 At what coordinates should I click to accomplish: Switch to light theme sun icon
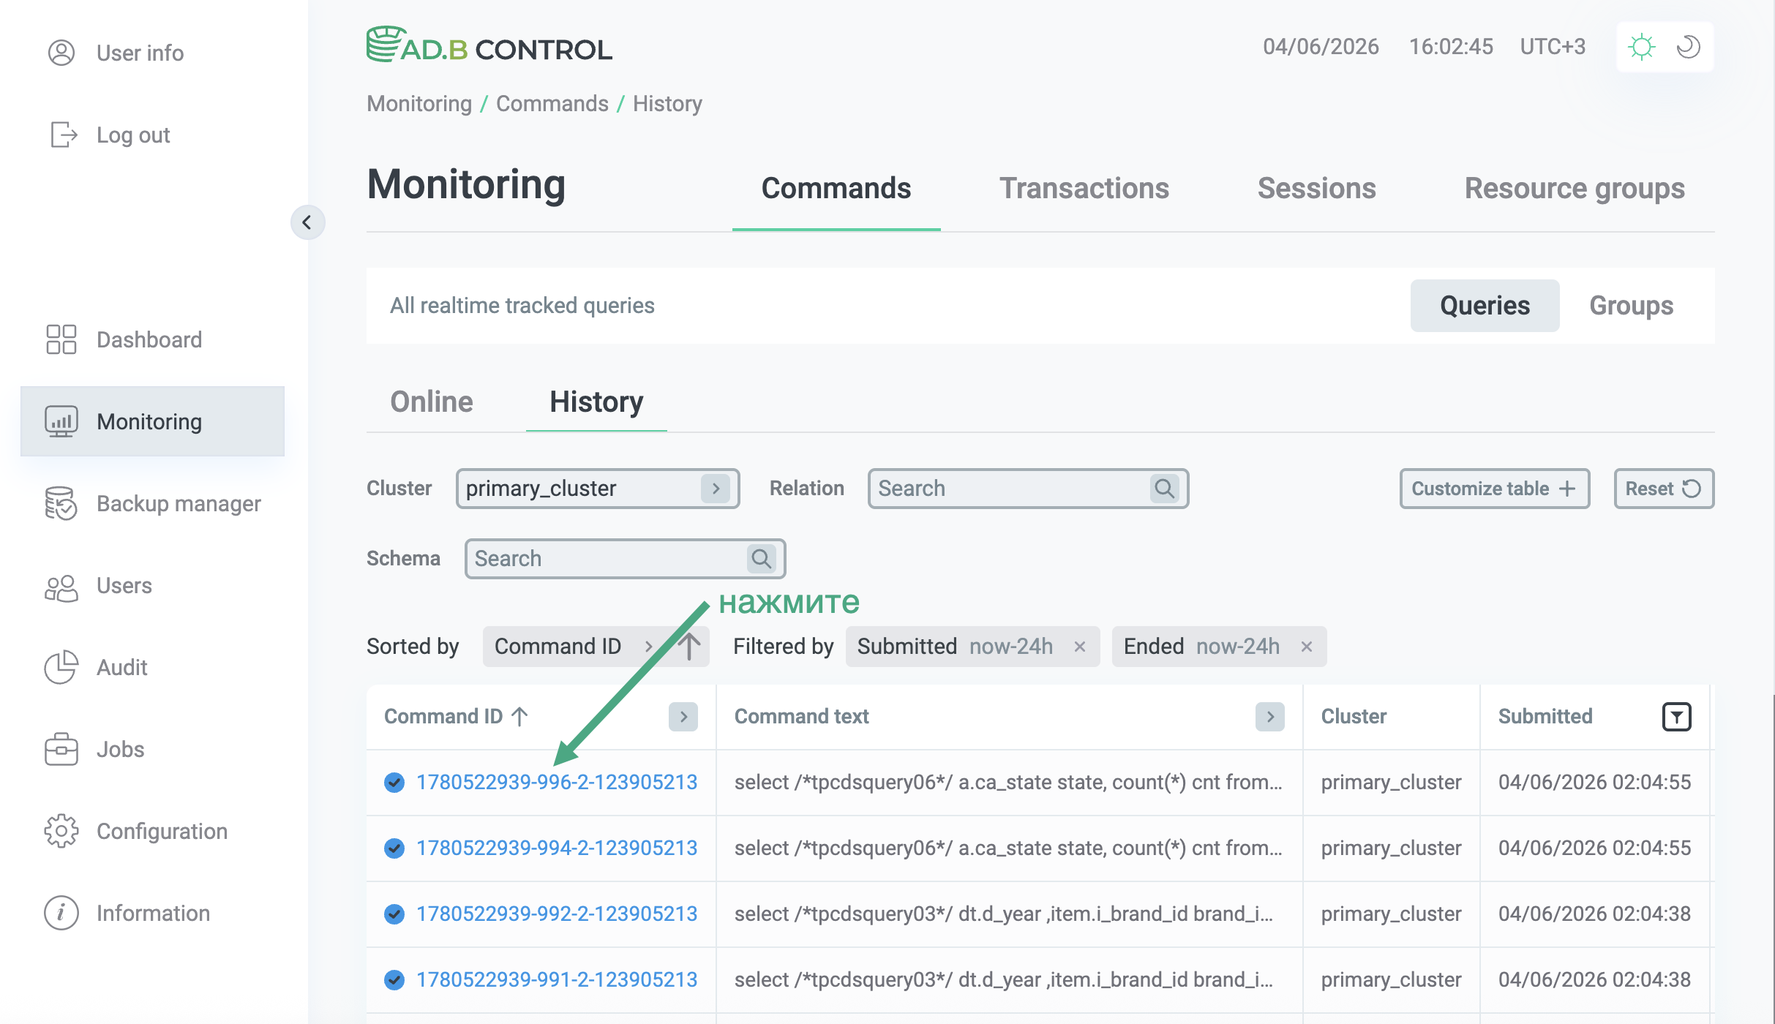(x=1642, y=47)
